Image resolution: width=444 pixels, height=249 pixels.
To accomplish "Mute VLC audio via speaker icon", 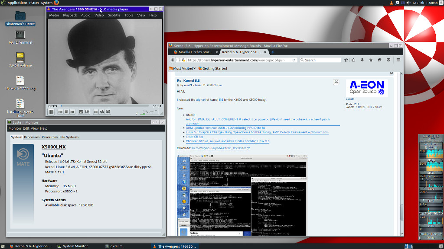I will pos(137,114).
